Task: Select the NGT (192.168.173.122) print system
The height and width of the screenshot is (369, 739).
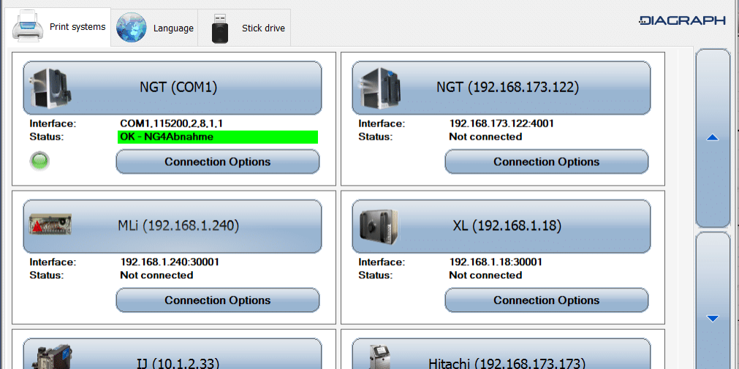Action: click(x=501, y=88)
